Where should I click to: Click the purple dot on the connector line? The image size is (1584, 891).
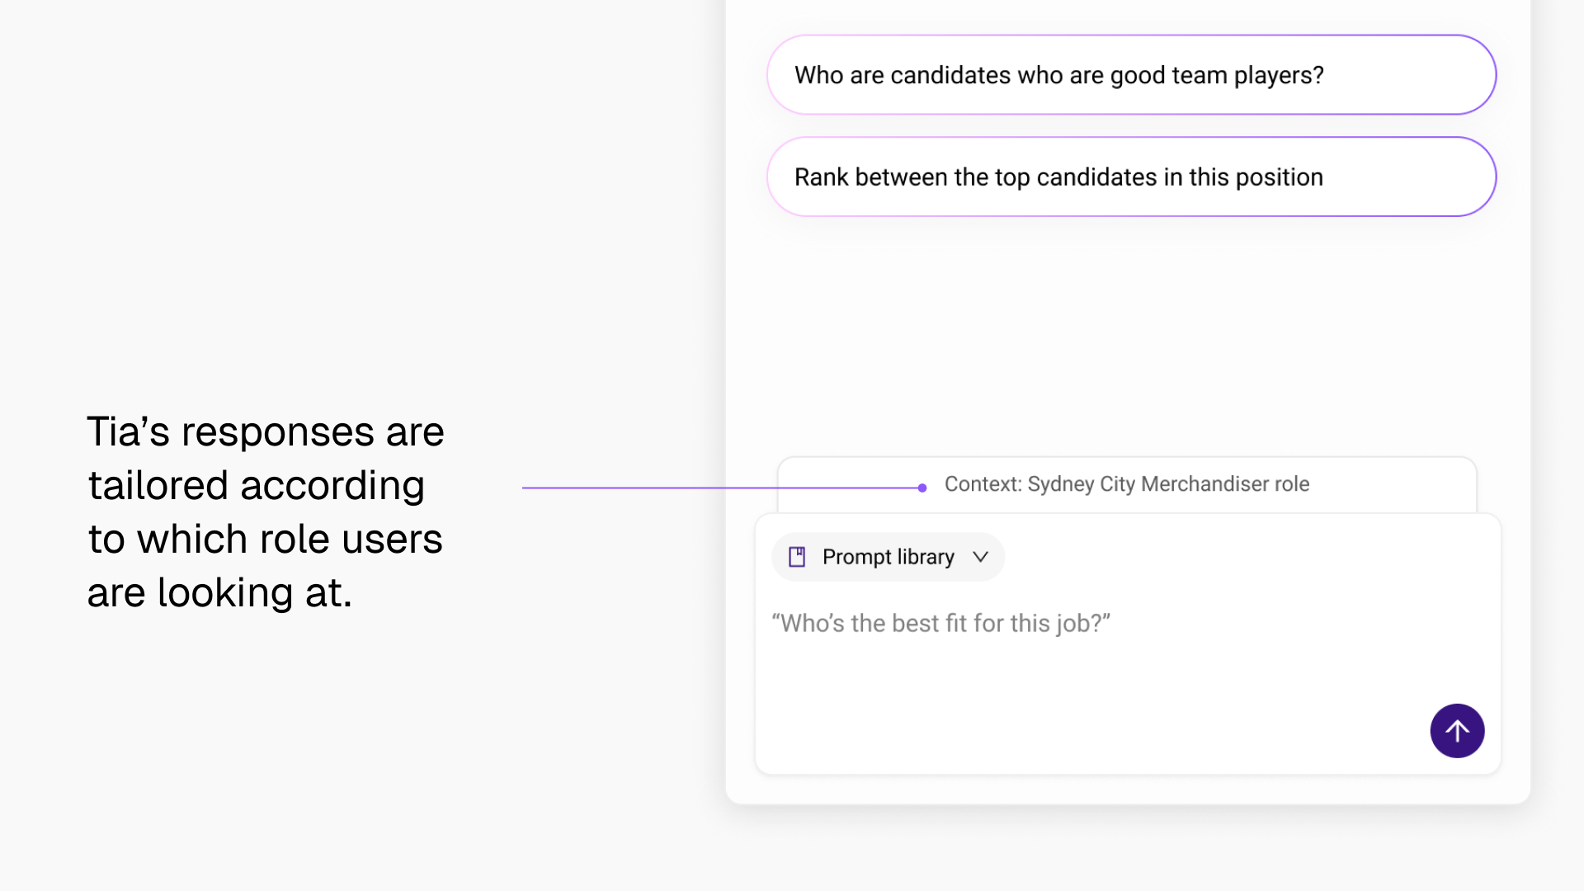pyautogui.click(x=922, y=488)
